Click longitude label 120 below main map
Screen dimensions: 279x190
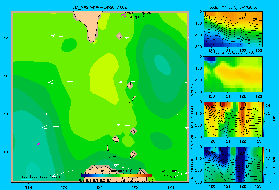pyautogui.click(x=64, y=187)
